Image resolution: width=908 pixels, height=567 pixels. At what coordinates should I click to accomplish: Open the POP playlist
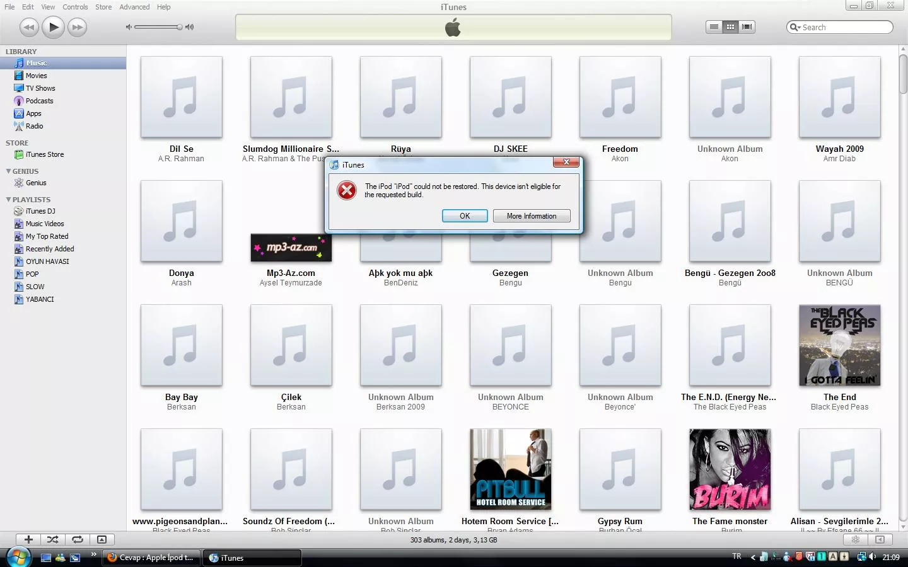(63, 274)
